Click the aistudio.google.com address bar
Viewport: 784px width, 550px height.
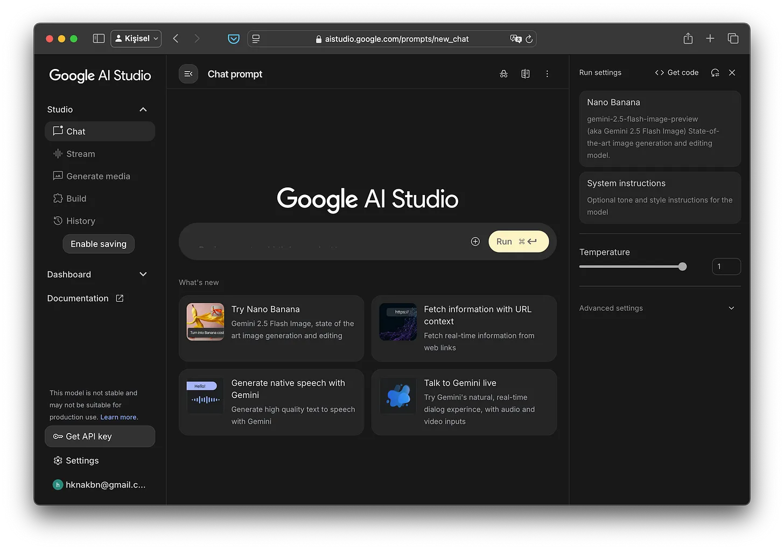point(391,39)
